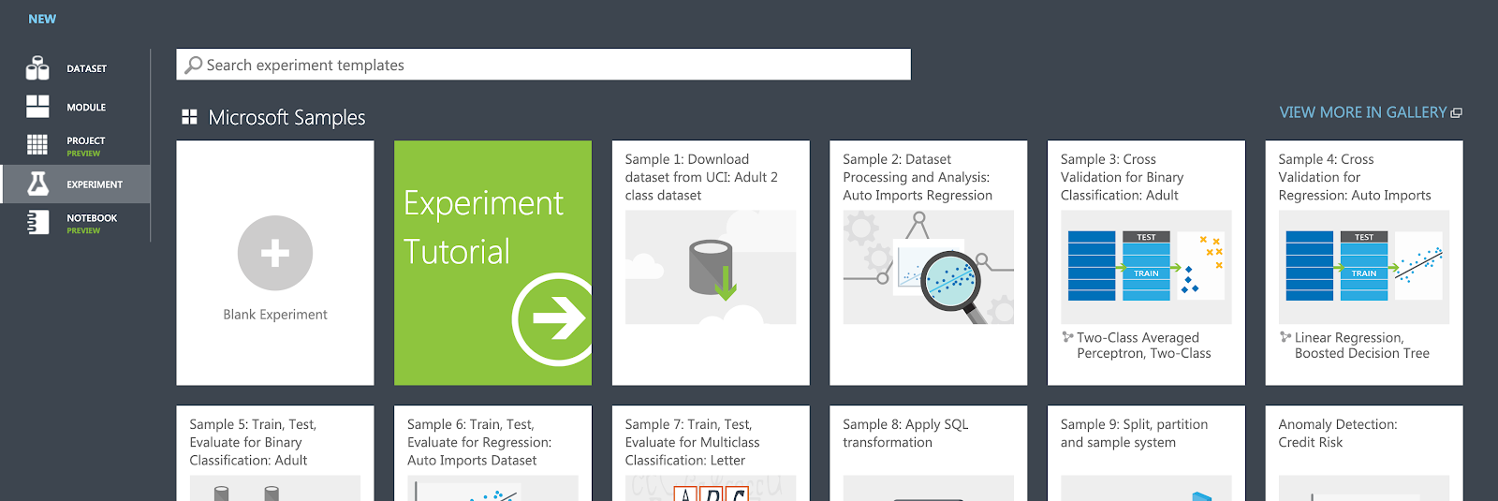The width and height of the screenshot is (1498, 501).
Task: Click Sample 1: Download dataset from UCI title
Action: click(701, 177)
